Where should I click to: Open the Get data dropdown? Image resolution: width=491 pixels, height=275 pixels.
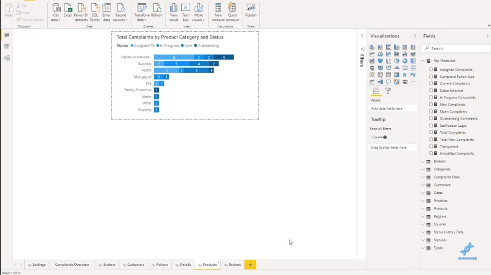click(x=56, y=12)
